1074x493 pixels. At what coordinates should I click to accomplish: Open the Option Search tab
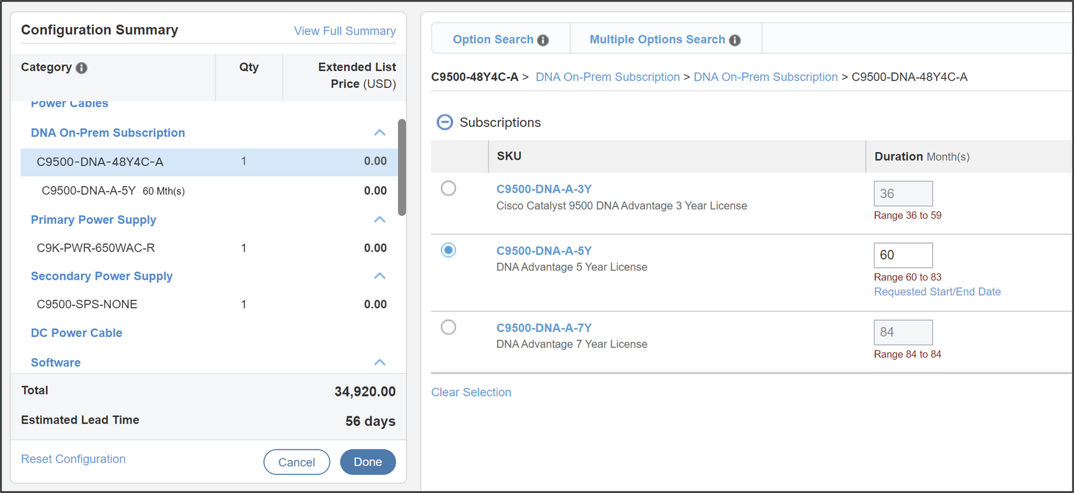[493, 40]
